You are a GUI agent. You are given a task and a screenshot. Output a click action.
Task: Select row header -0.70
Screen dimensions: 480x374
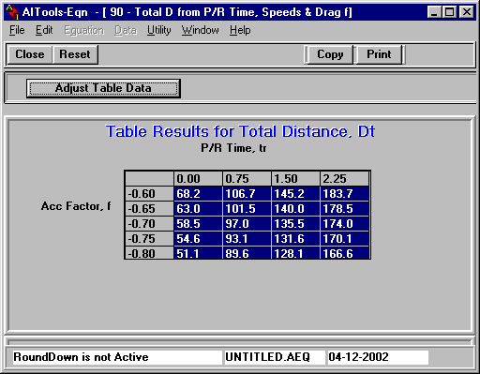click(x=149, y=224)
